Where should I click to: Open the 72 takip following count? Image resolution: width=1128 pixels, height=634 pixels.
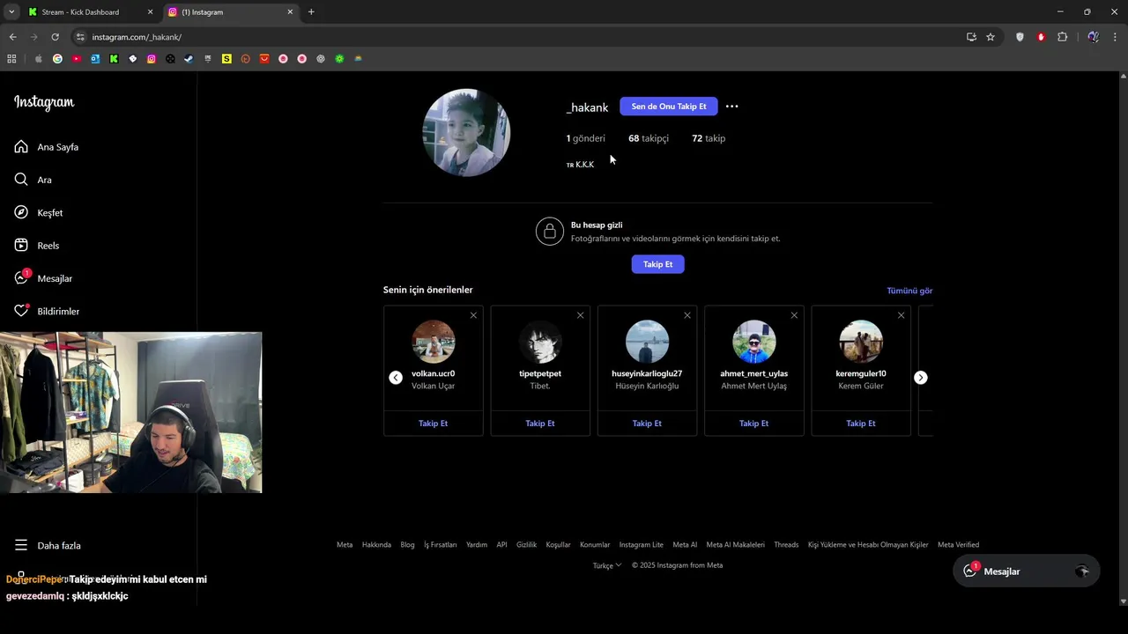click(709, 138)
